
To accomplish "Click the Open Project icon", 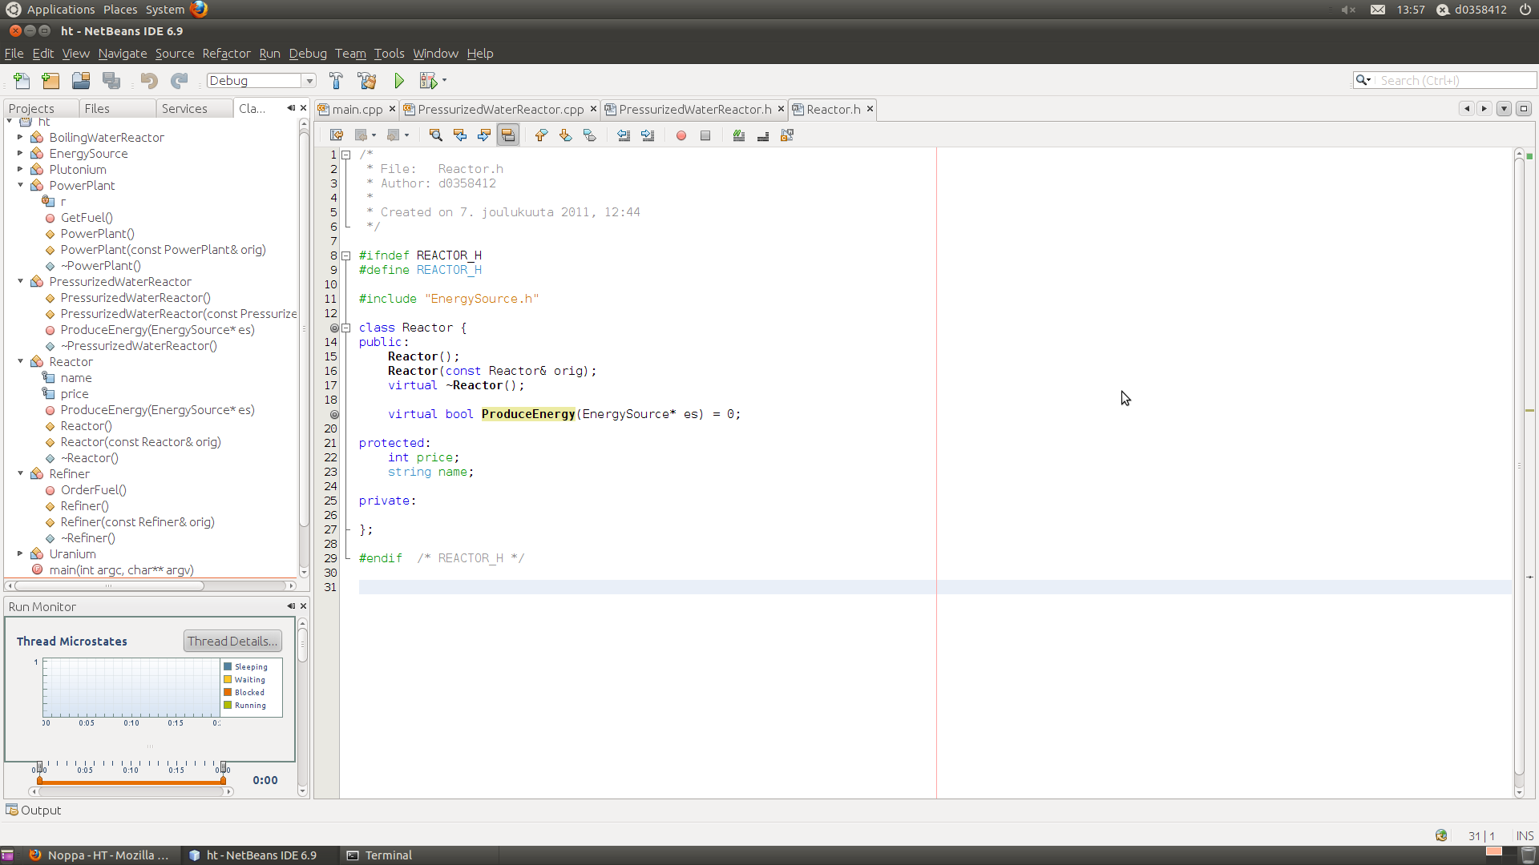I will pyautogui.click(x=81, y=81).
